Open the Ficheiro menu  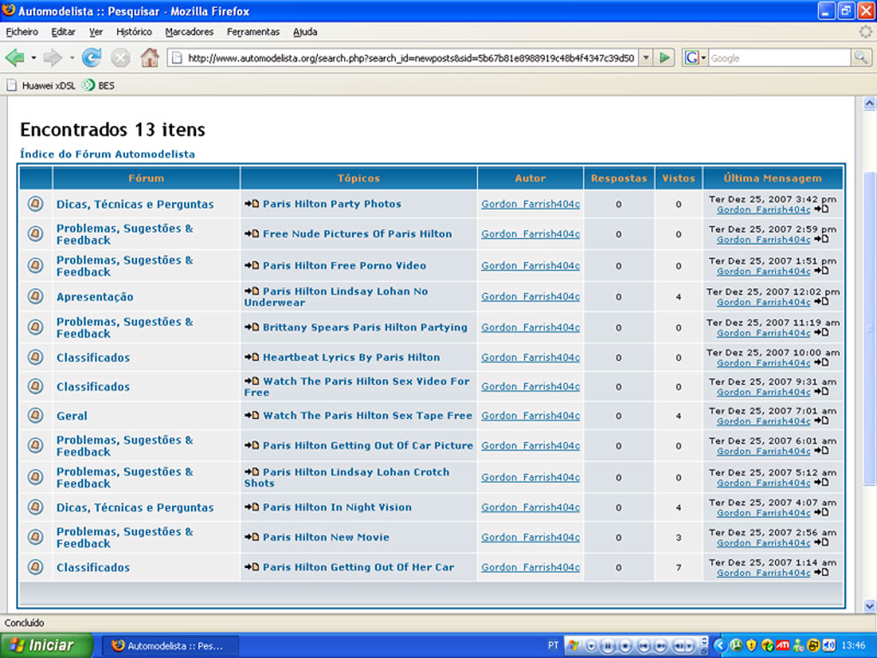[x=21, y=32]
